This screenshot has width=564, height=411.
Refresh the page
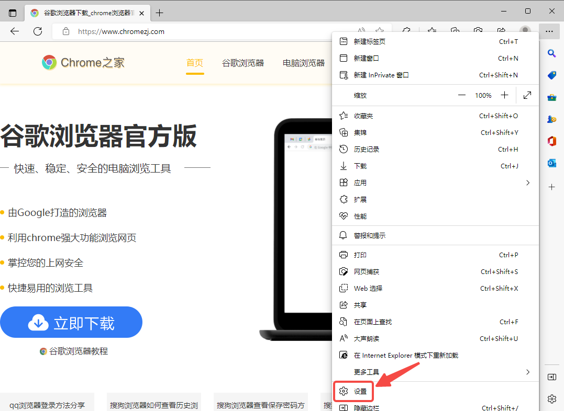(38, 31)
